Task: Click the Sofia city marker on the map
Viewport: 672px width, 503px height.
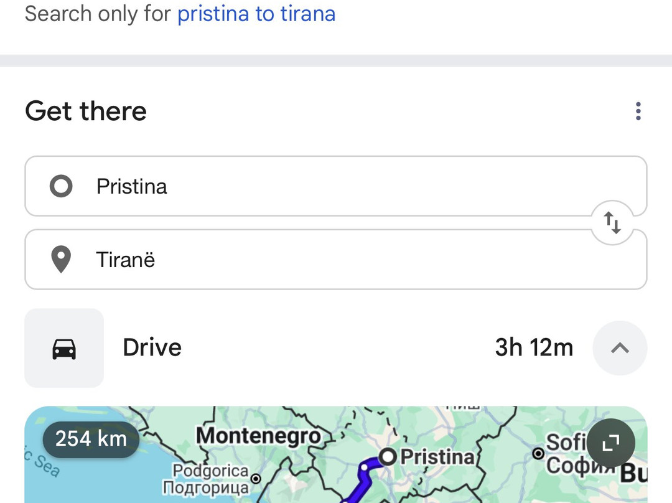Action: click(x=538, y=453)
